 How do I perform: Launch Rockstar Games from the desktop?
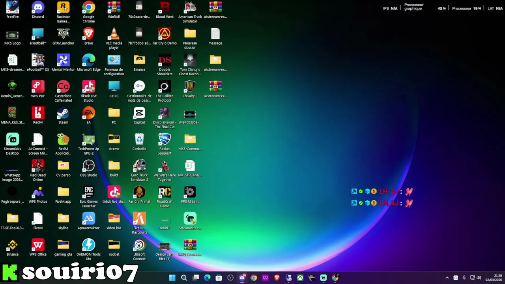pyautogui.click(x=63, y=12)
